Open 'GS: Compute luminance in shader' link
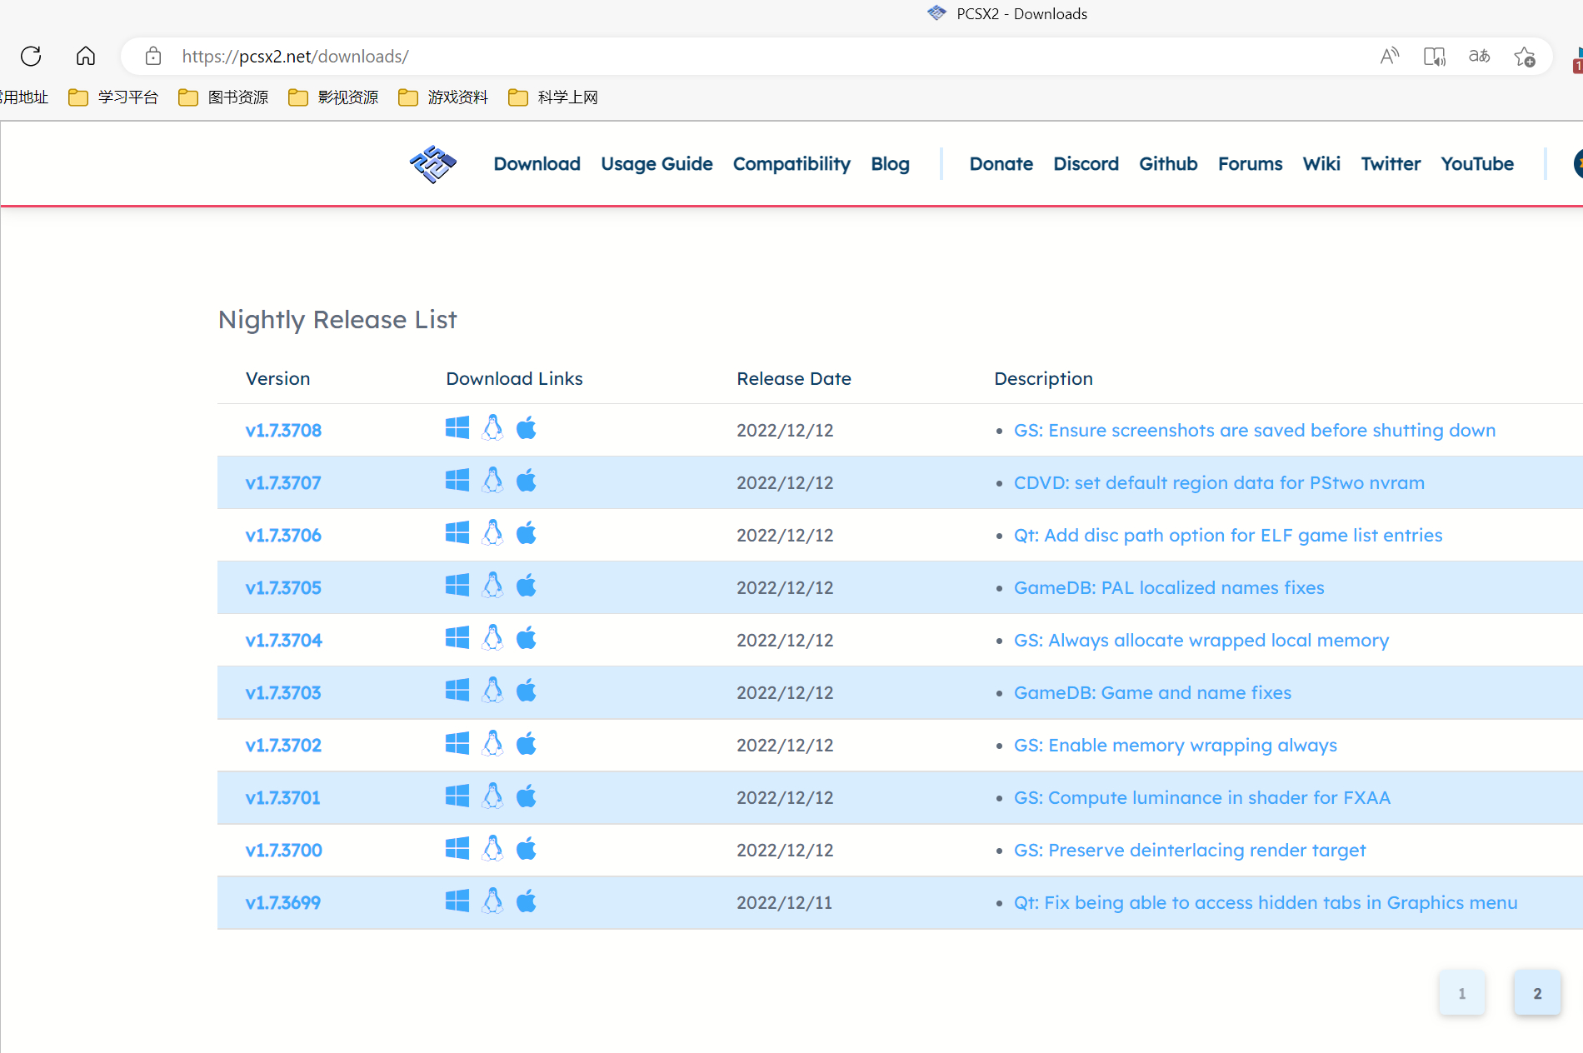Viewport: 1583px width, 1053px height. pyautogui.click(x=1202, y=798)
